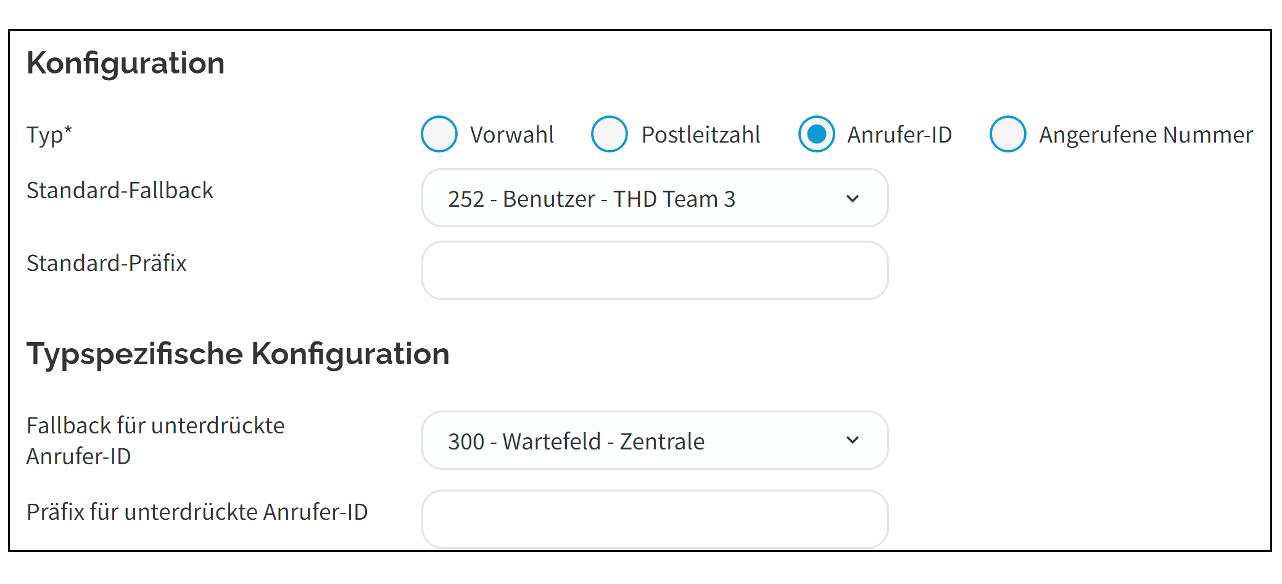This screenshot has height=584, width=1282.
Task: Choose the Angerufene Nummer radio circle
Action: [x=1007, y=134]
